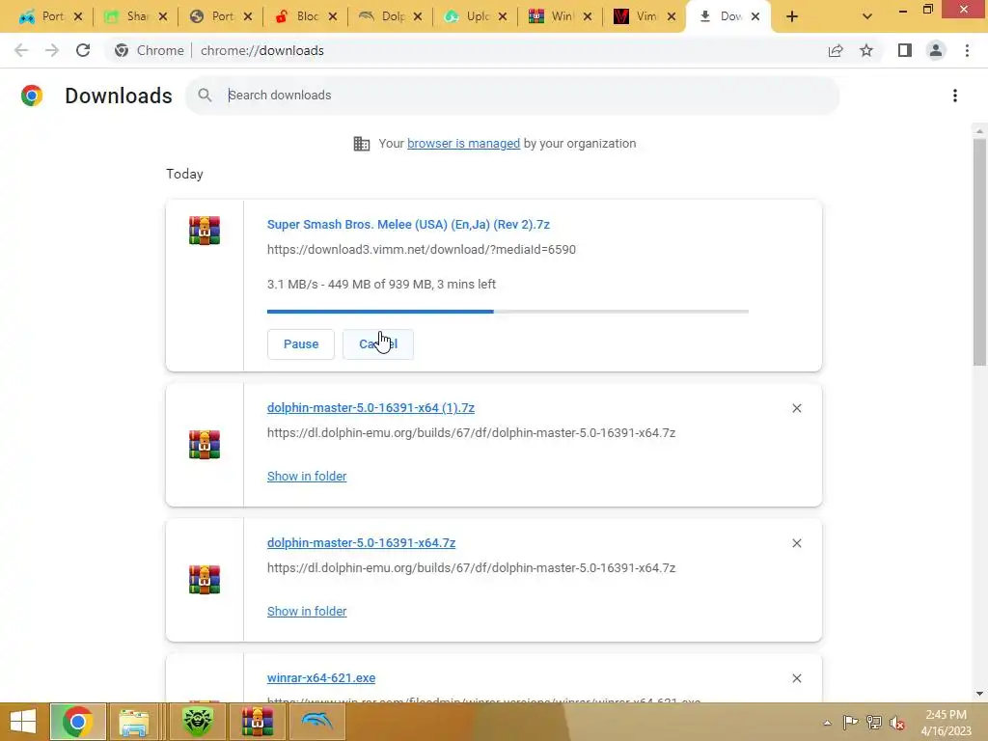Show dolphin-master (1).7z in folder

(307, 477)
